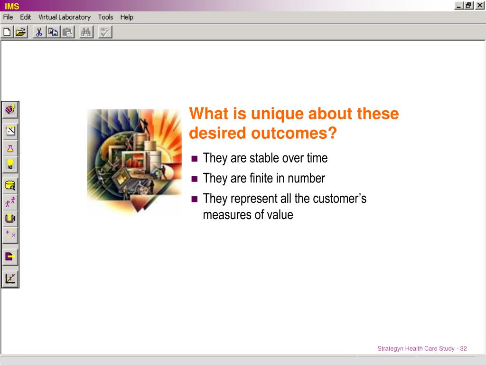Click the Find binoculars icon
486x365 pixels.
click(86, 32)
